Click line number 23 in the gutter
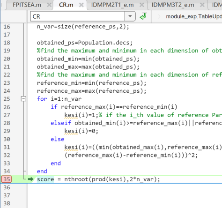Image resolution: width=222 pixels, height=208 pixels. 7,83
